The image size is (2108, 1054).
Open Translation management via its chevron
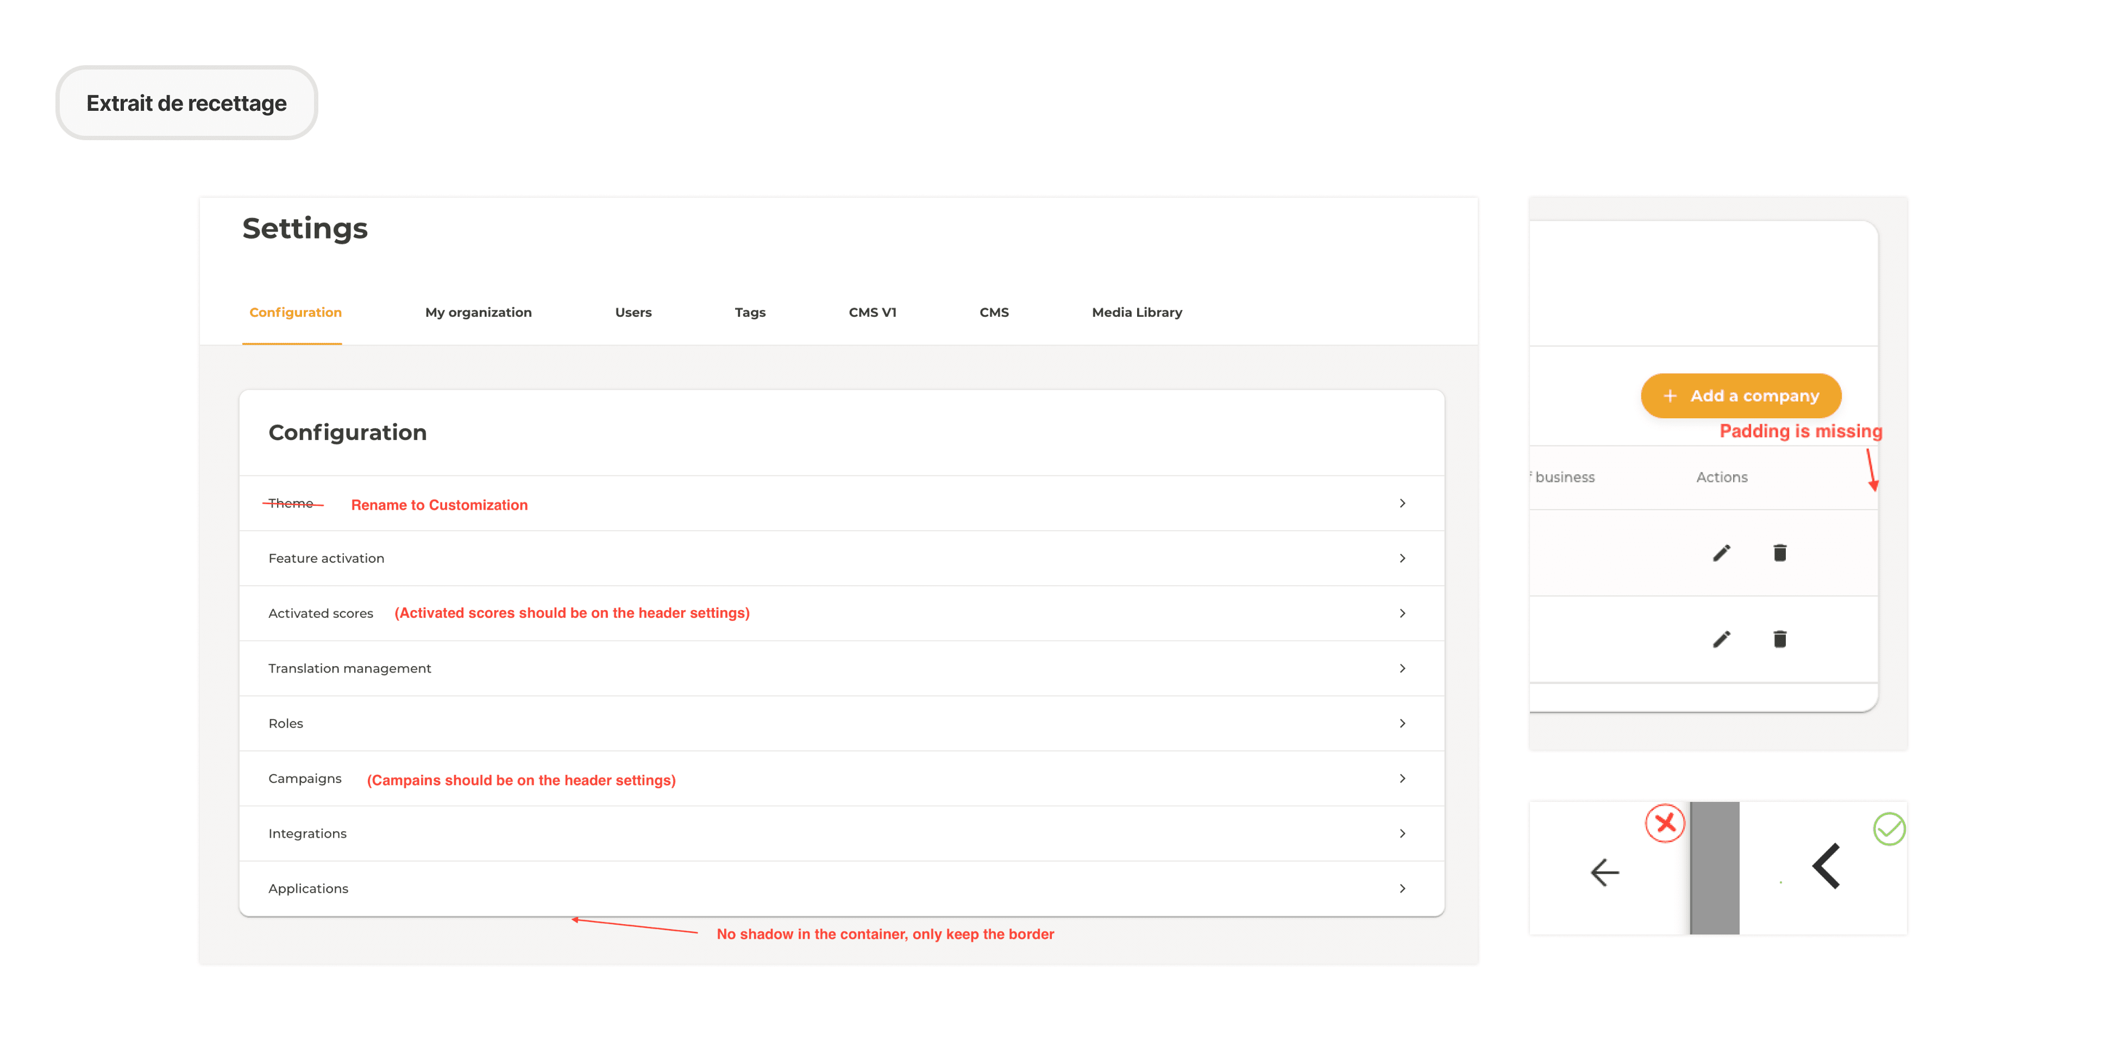pos(1402,669)
